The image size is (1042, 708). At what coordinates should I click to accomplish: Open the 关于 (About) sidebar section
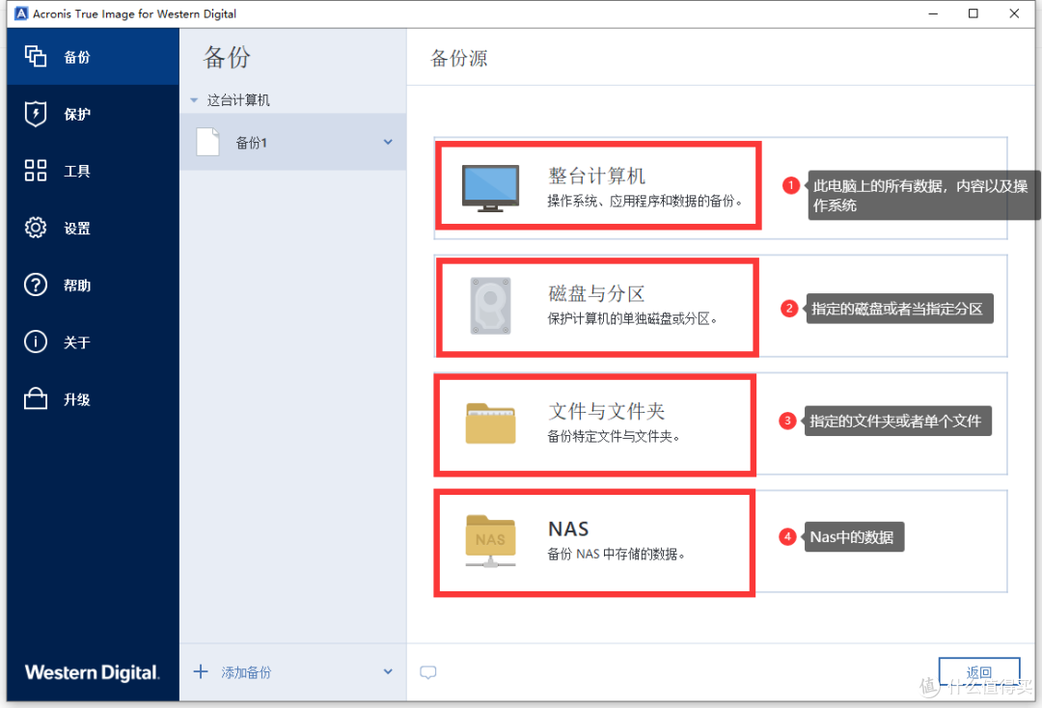[x=93, y=342]
